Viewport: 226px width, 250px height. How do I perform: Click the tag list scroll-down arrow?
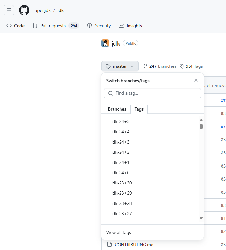point(201,218)
